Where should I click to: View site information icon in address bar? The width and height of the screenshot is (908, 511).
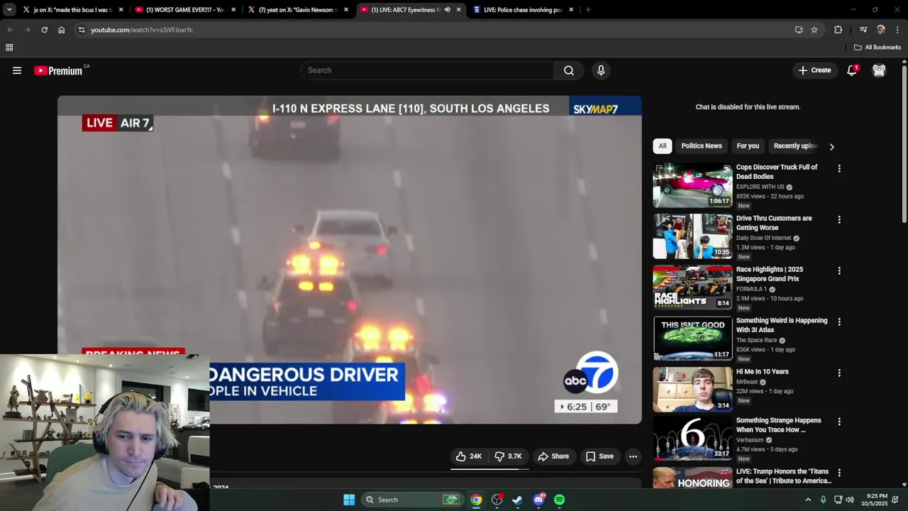[x=82, y=30]
